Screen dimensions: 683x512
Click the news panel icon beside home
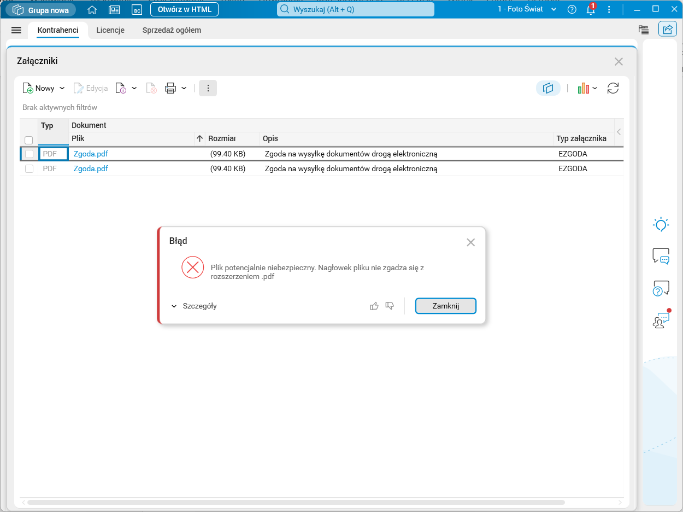(114, 10)
